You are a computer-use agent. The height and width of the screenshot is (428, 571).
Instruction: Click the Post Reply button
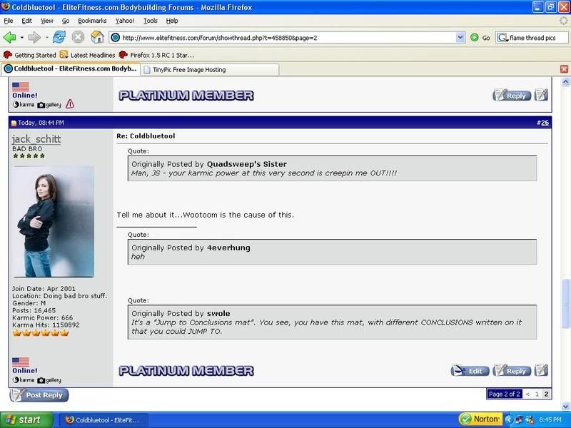pyautogui.click(x=39, y=394)
